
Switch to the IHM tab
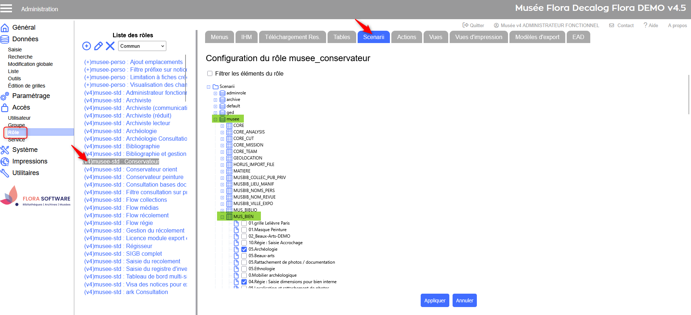click(246, 37)
